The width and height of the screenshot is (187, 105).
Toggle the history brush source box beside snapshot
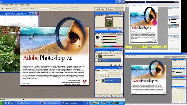(96, 56)
